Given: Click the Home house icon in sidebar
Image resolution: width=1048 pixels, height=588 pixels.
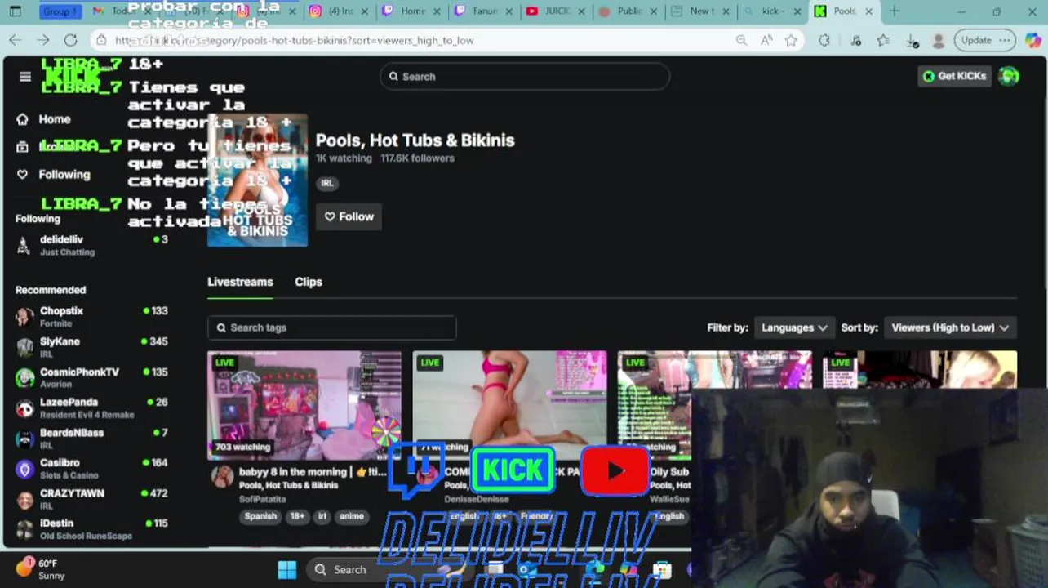Looking at the screenshot, I should click(x=23, y=119).
